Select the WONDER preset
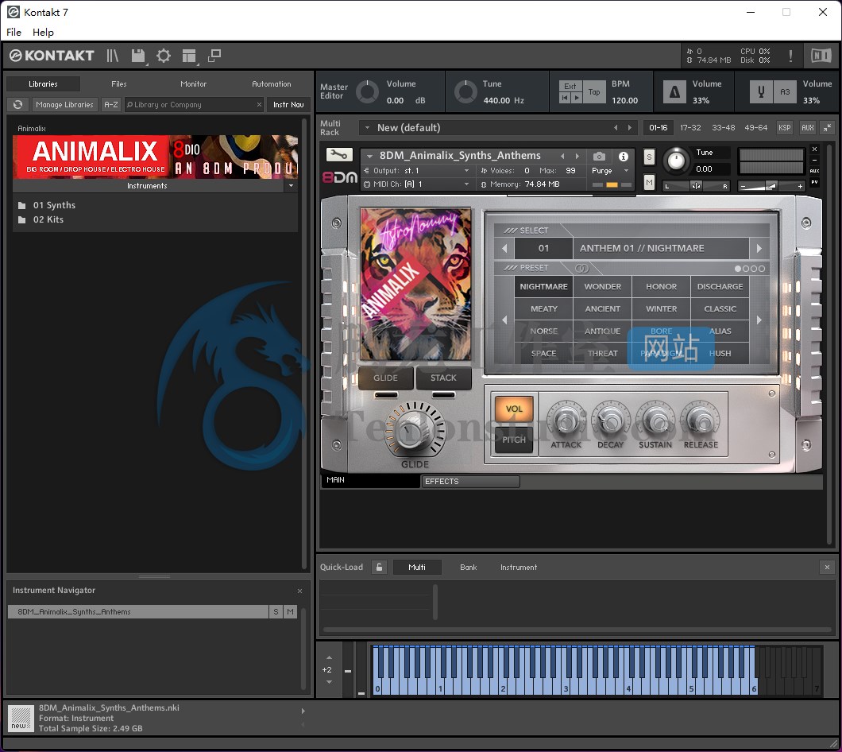The image size is (842, 752). click(x=602, y=286)
